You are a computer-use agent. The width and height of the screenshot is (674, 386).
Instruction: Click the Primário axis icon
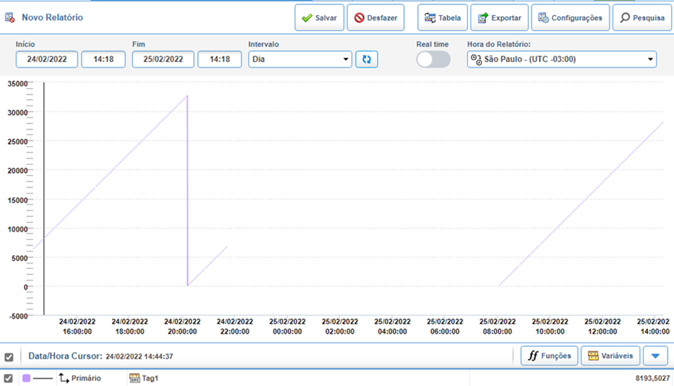pos(64,378)
